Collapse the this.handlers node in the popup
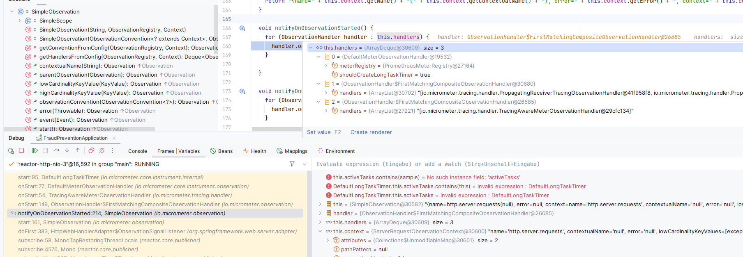This screenshot has width=743, height=257. [x=311, y=48]
